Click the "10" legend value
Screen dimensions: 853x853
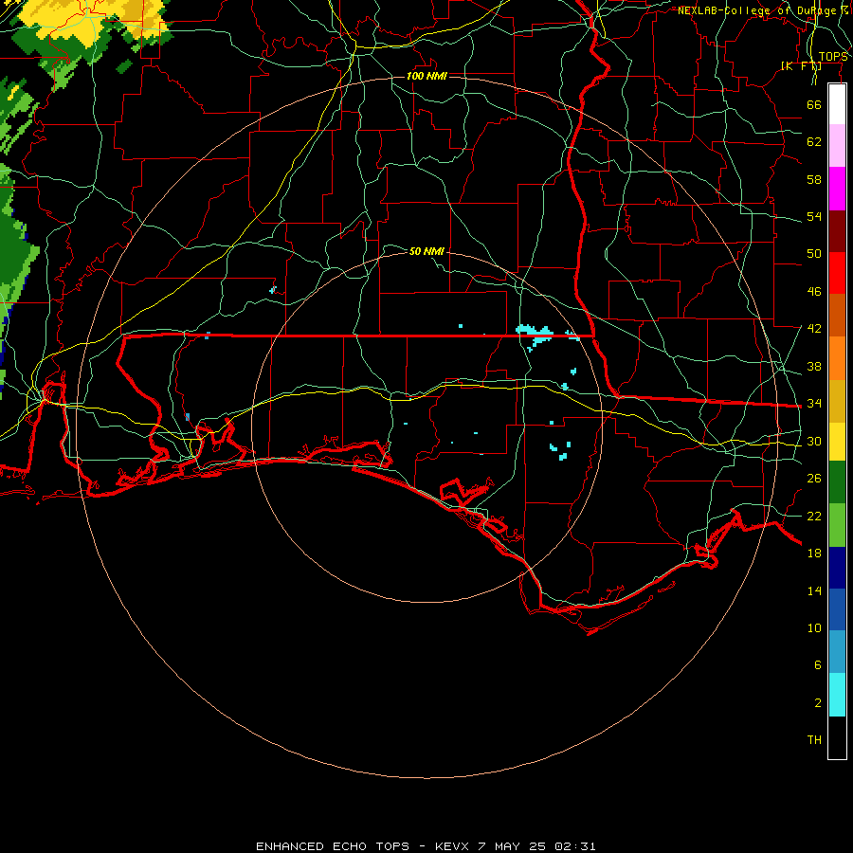(x=814, y=627)
